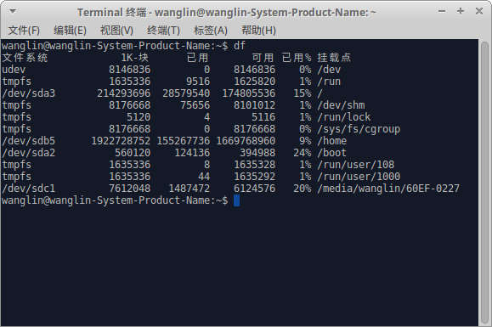This screenshot has width=492, height=327.
Task: Click the 已用% column header
Action: pos(297,58)
